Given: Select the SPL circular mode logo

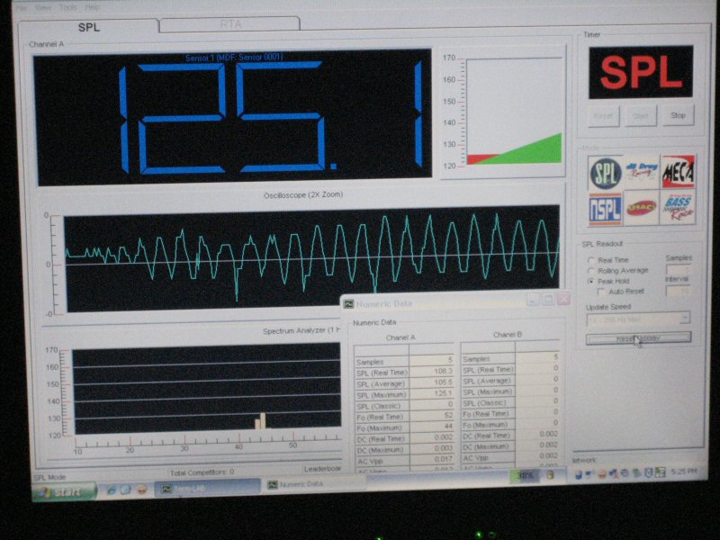Looking at the screenshot, I should [x=606, y=174].
